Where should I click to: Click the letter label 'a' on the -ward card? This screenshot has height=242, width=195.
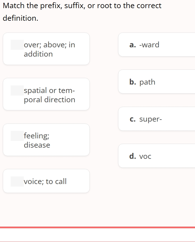click(132, 45)
